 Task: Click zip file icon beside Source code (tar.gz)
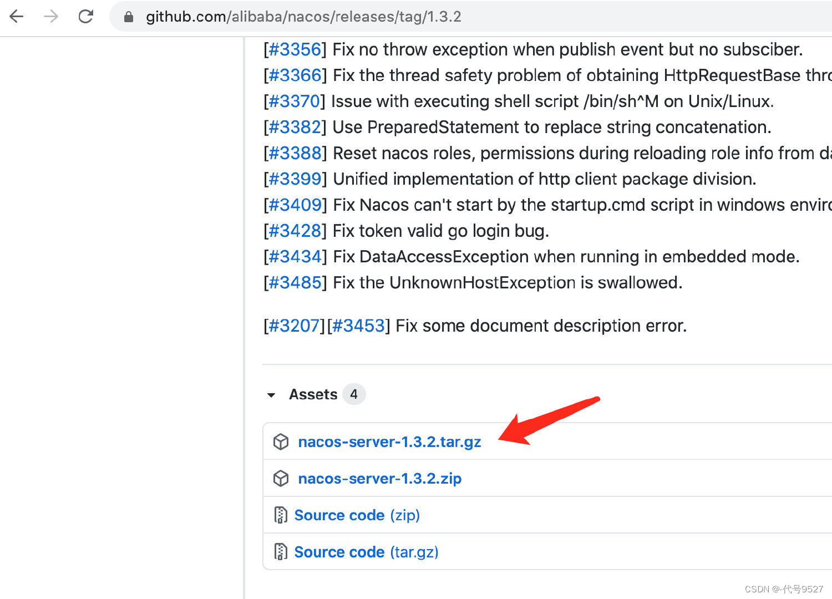[281, 552]
